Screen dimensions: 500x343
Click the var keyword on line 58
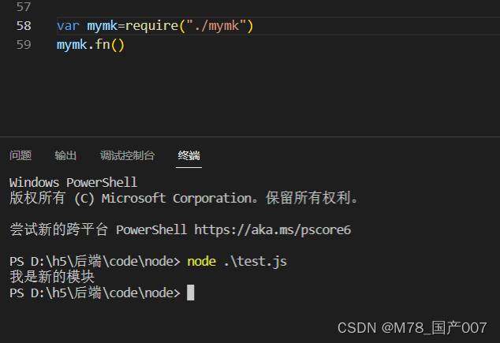click(x=68, y=26)
